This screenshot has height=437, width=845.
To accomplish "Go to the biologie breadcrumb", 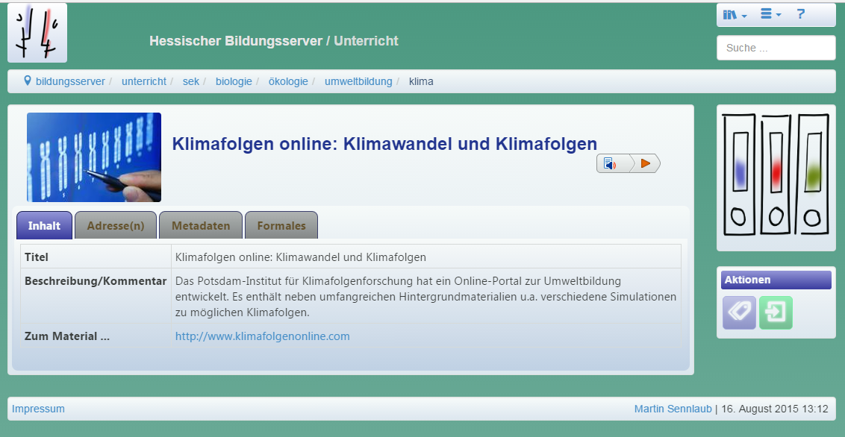I will click(234, 81).
